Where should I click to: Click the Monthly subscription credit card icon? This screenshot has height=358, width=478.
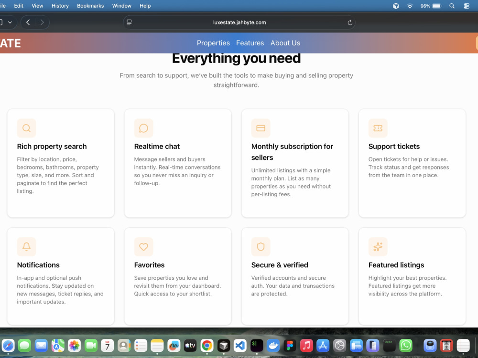[261, 128]
